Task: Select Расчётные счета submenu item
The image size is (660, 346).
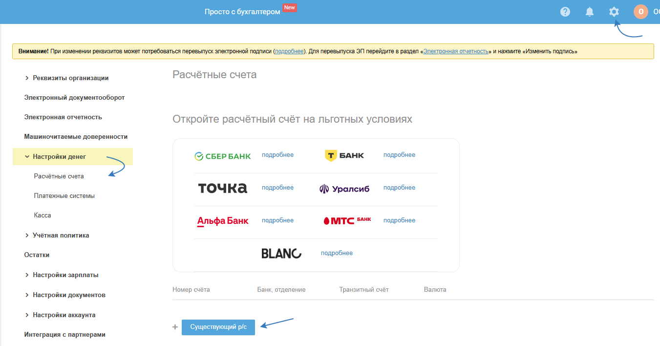Action: pyautogui.click(x=59, y=176)
